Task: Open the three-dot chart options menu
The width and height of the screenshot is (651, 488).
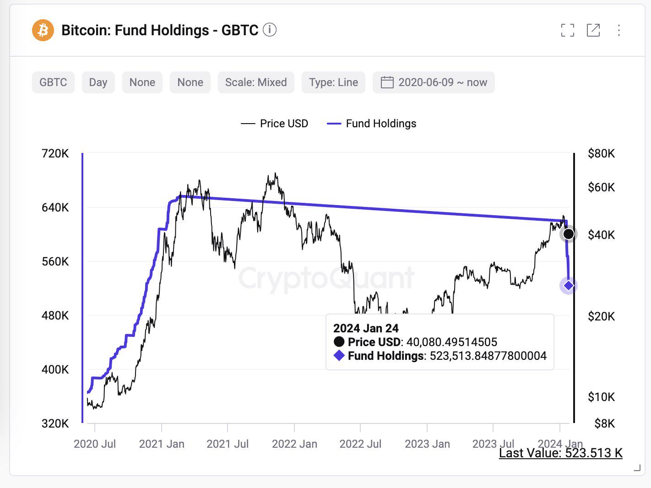Action: click(x=618, y=30)
